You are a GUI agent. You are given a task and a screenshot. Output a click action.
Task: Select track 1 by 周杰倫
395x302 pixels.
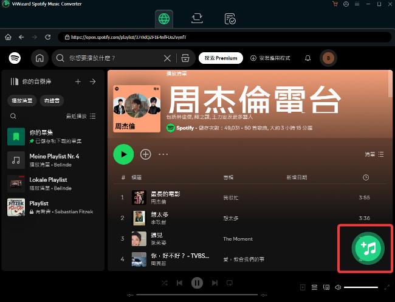click(250, 197)
